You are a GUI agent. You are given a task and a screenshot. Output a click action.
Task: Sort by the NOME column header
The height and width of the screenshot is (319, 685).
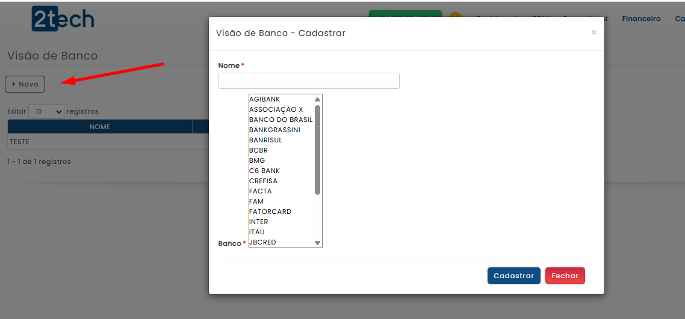coord(100,127)
